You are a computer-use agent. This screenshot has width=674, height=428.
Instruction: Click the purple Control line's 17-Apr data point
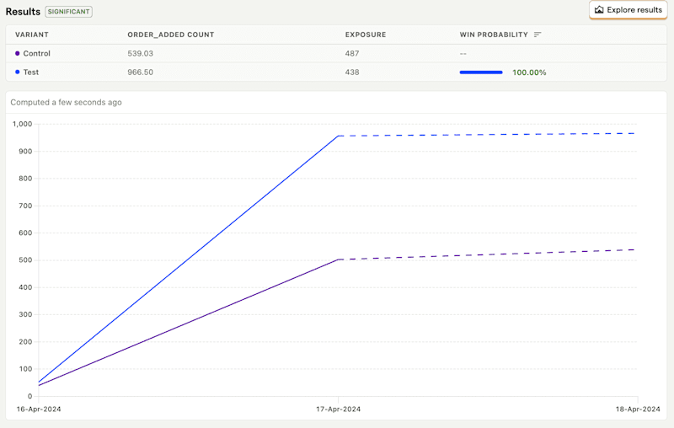pyautogui.click(x=339, y=259)
